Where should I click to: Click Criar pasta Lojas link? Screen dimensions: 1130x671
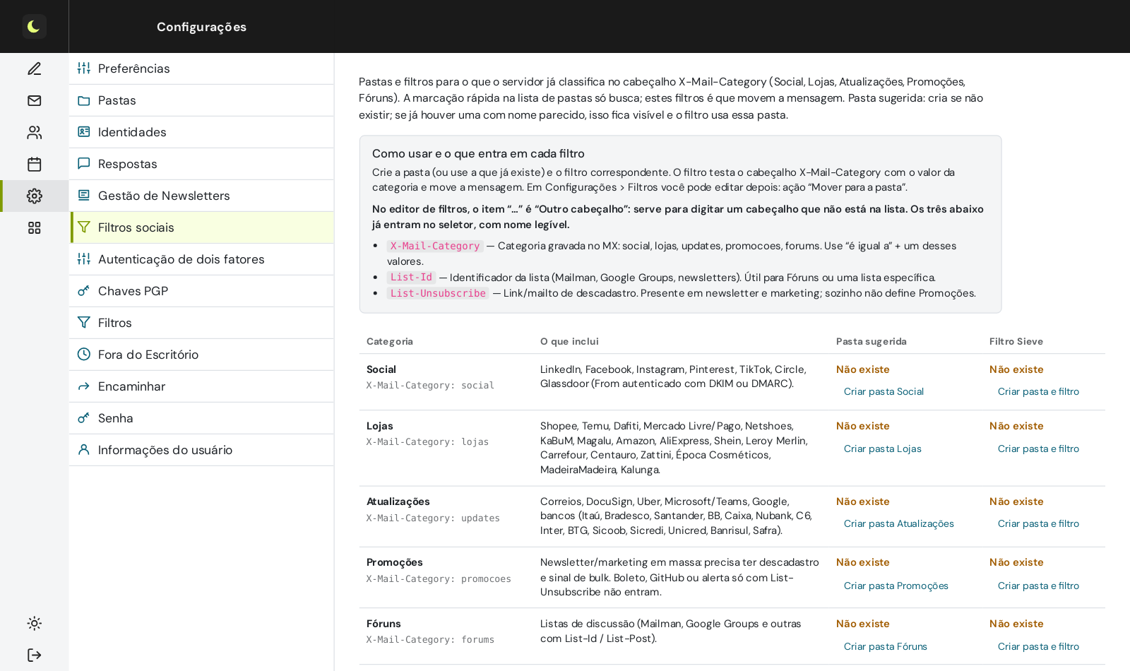pyautogui.click(x=882, y=449)
